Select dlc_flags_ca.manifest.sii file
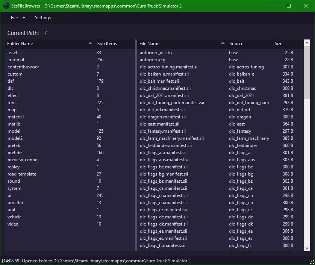This screenshot has height=265, width=315. point(221,188)
